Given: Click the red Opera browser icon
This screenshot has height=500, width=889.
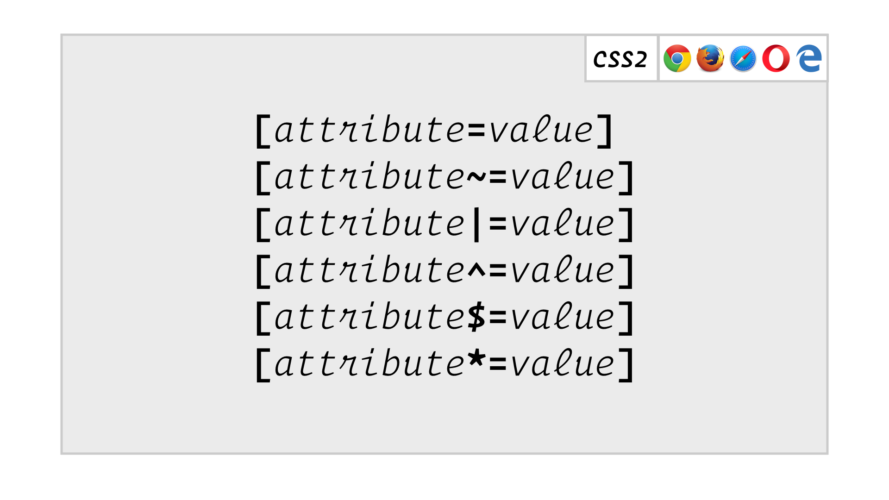Looking at the screenshot, I should coord(776,58).
